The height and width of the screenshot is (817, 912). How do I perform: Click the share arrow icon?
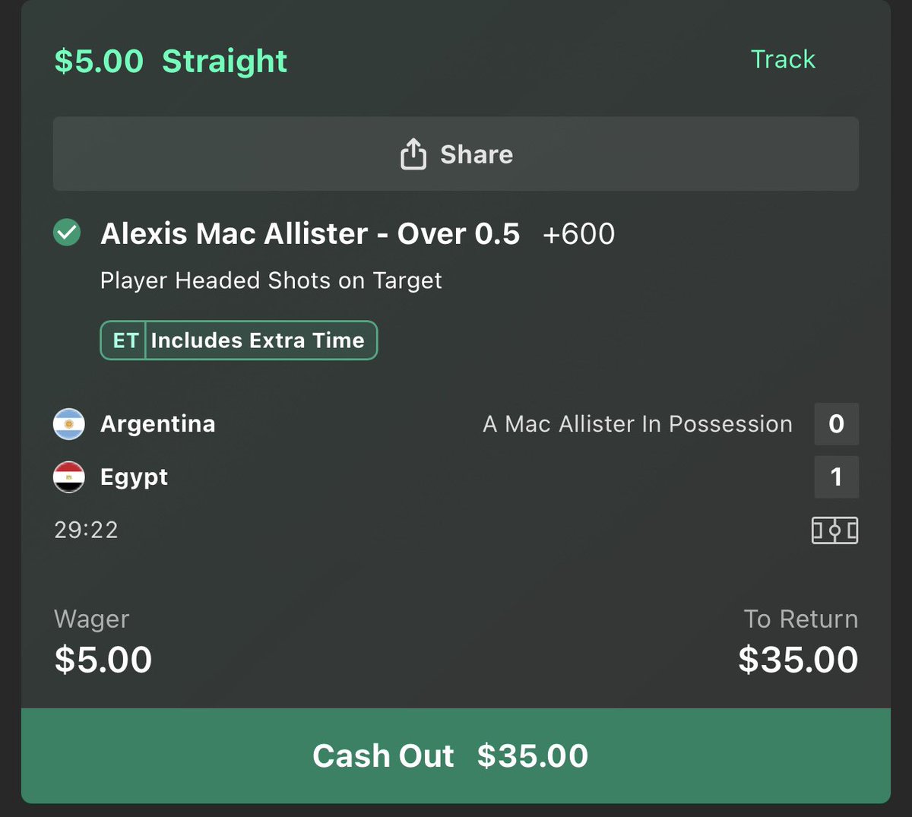click(x=413, y=154)
